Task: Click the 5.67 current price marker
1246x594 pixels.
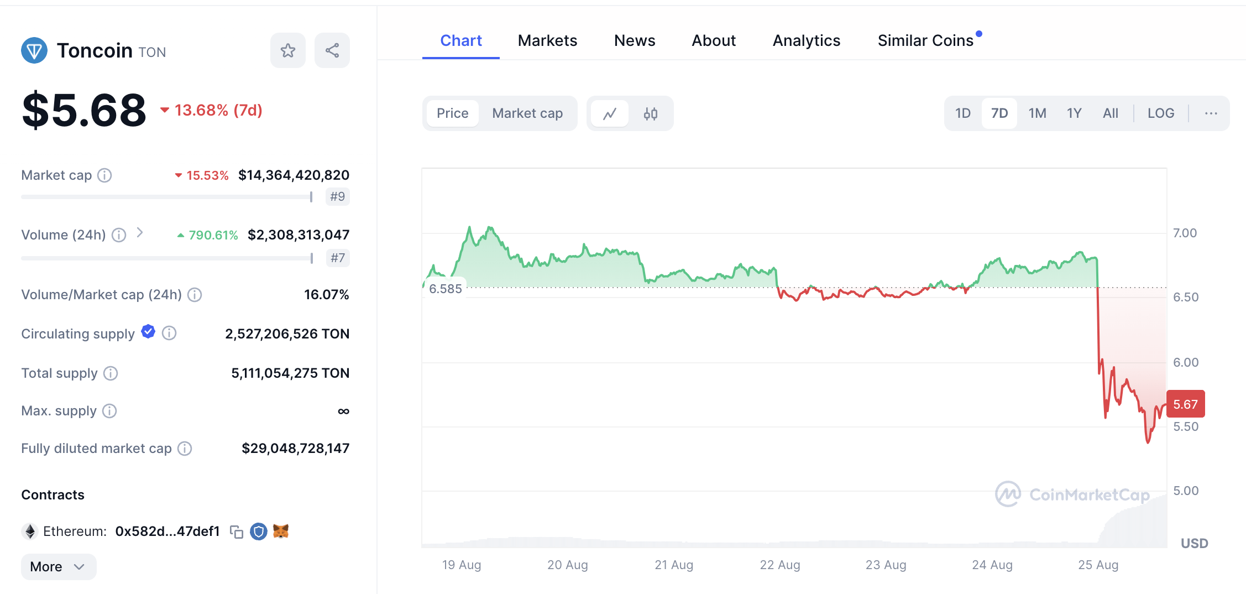Action: 1185,404
